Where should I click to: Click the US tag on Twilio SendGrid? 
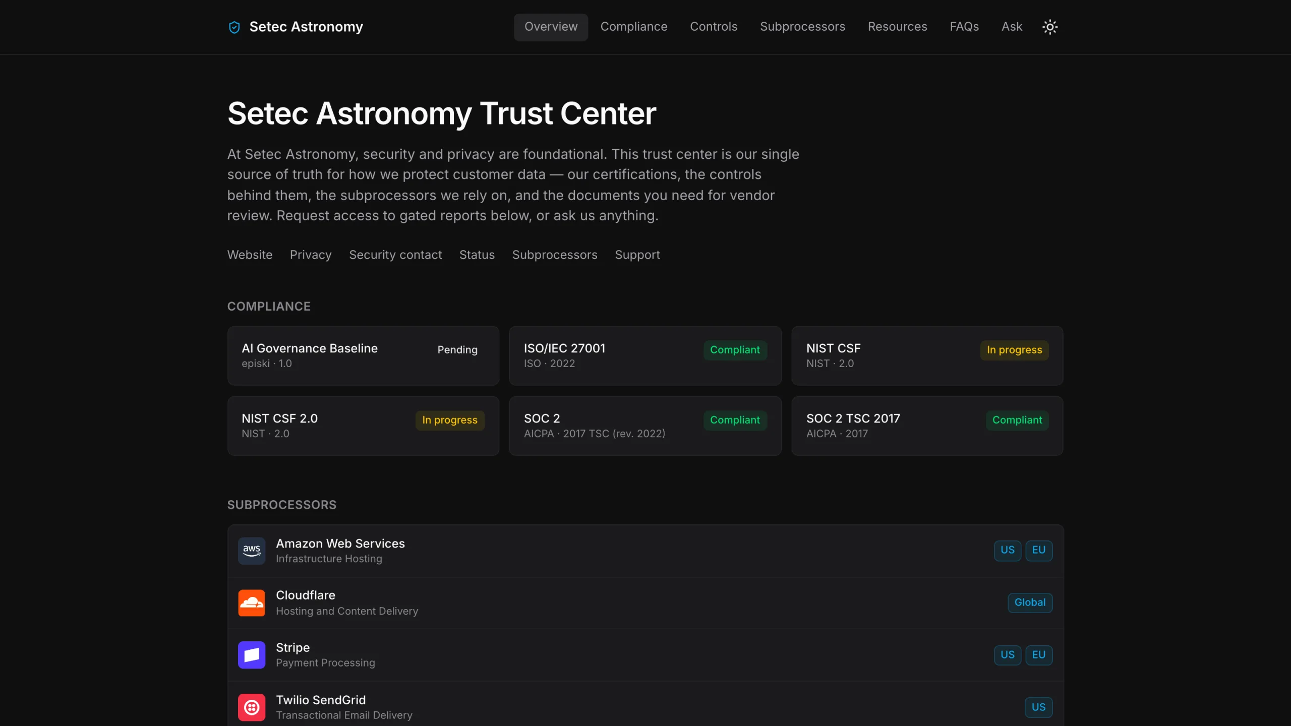[1038, 707]
